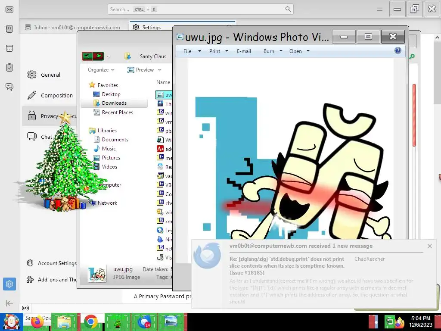441x331 pixels.
Task: Click Preview button in Explorer toolbar
Action: (141, 70)
